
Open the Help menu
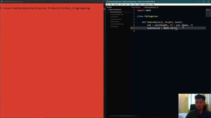153,4
